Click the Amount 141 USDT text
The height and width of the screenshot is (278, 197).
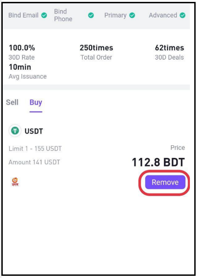coord(34,162)
